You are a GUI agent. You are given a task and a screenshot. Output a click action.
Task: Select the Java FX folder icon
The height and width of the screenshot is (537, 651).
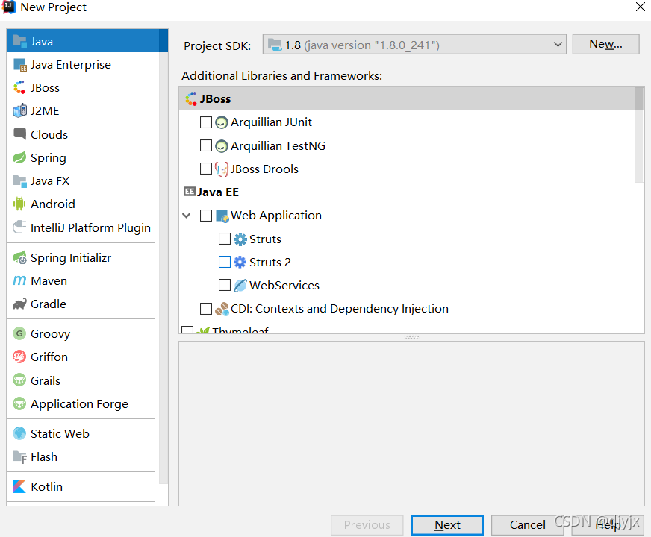[19, 180]
